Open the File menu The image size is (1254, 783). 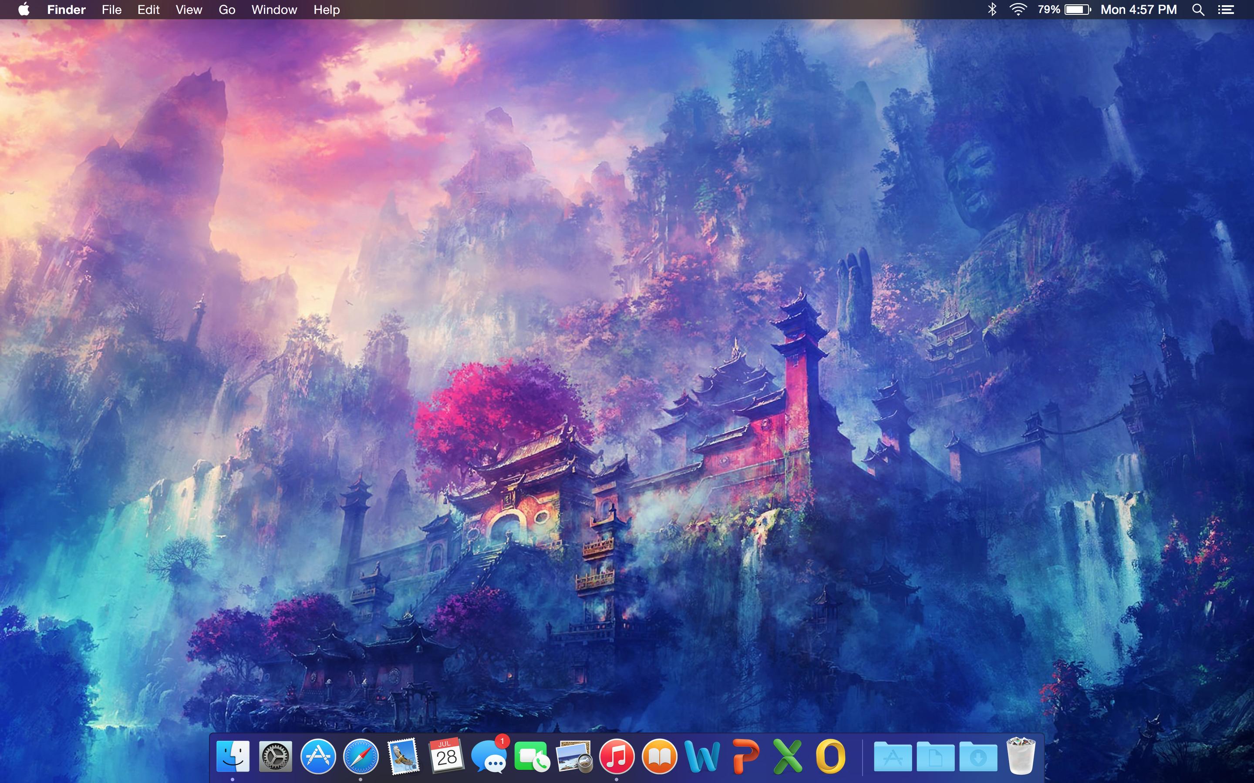[111, 9]
